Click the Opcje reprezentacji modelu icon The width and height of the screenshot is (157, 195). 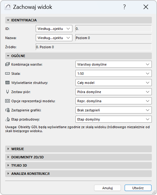click(7, 101)
